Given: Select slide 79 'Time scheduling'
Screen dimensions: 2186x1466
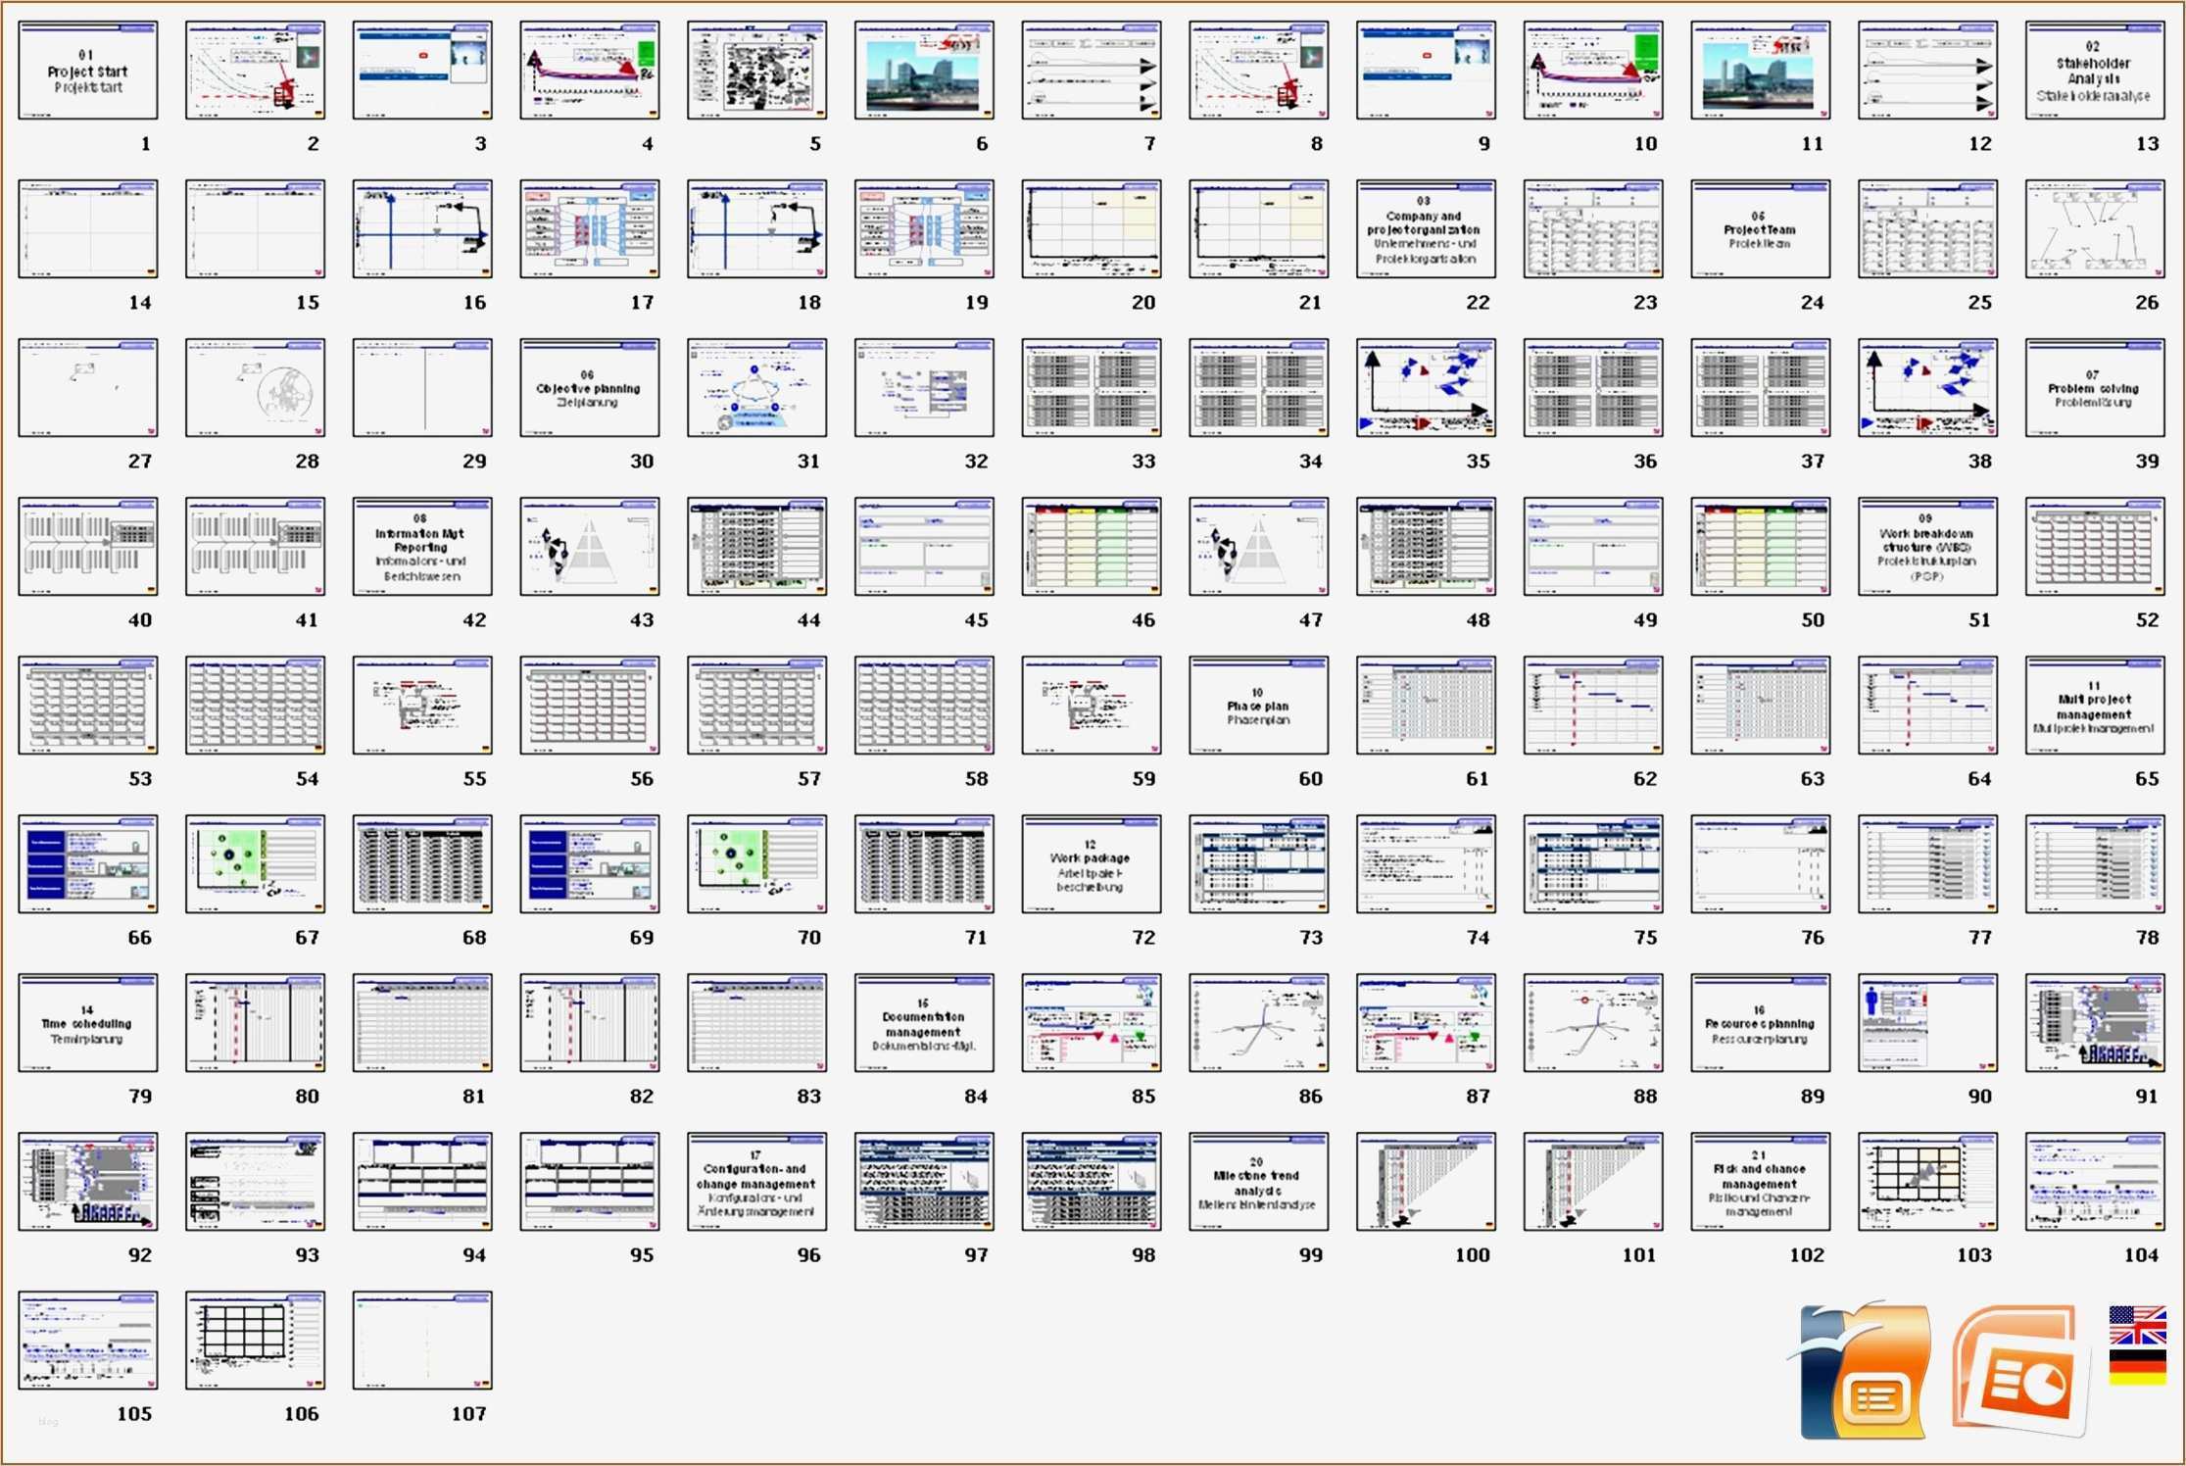Looking at the screenshot, I should [x=87, y=1023].
